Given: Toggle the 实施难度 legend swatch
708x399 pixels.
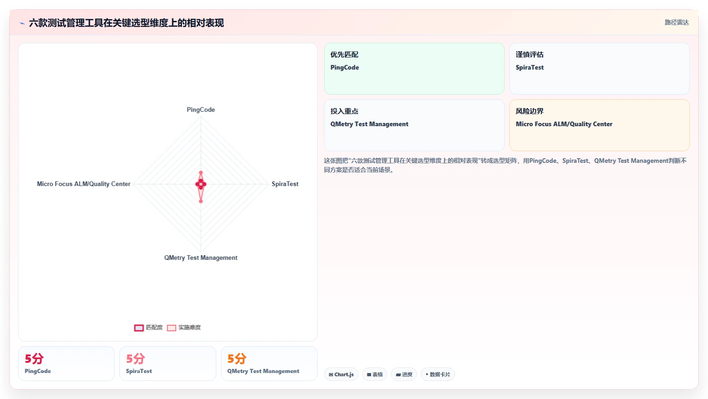Looking at the screenshot, I should (x=171, y=328).
